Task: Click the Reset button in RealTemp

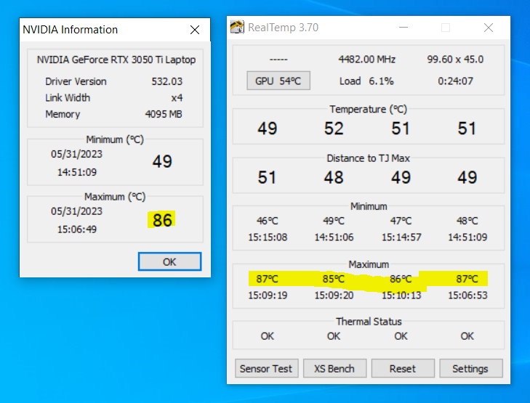Action: (403, 368)
